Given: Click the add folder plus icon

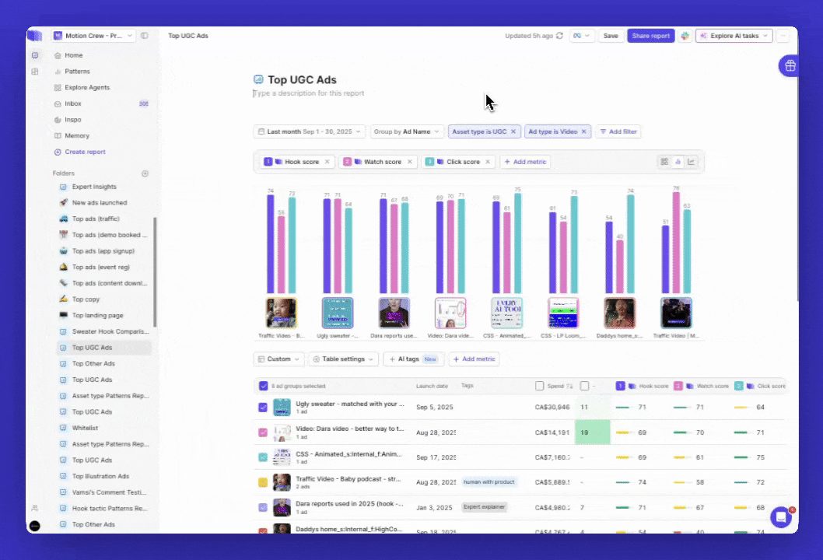Looking at the screenshot, I should (145, 173).
